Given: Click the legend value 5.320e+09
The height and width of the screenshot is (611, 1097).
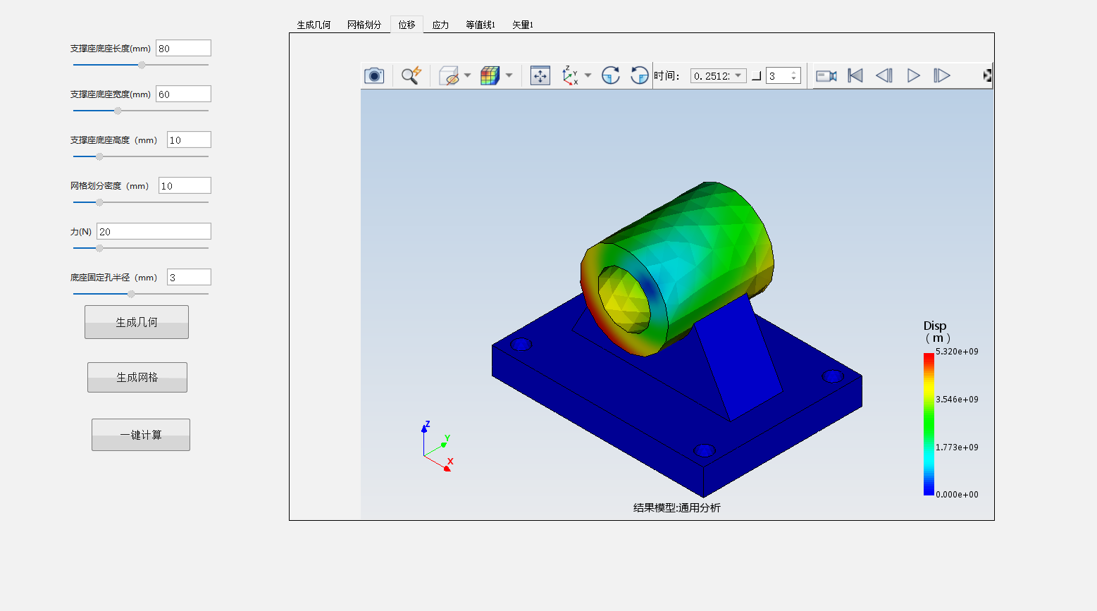Looking at the screenshot, I should pyautogui.click(x=957, y=352).
